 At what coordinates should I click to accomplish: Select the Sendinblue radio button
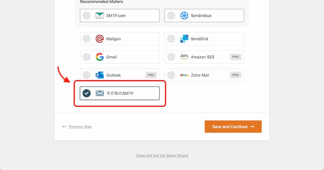(171, 15)
